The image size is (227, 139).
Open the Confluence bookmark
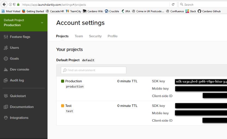(175, 11)
